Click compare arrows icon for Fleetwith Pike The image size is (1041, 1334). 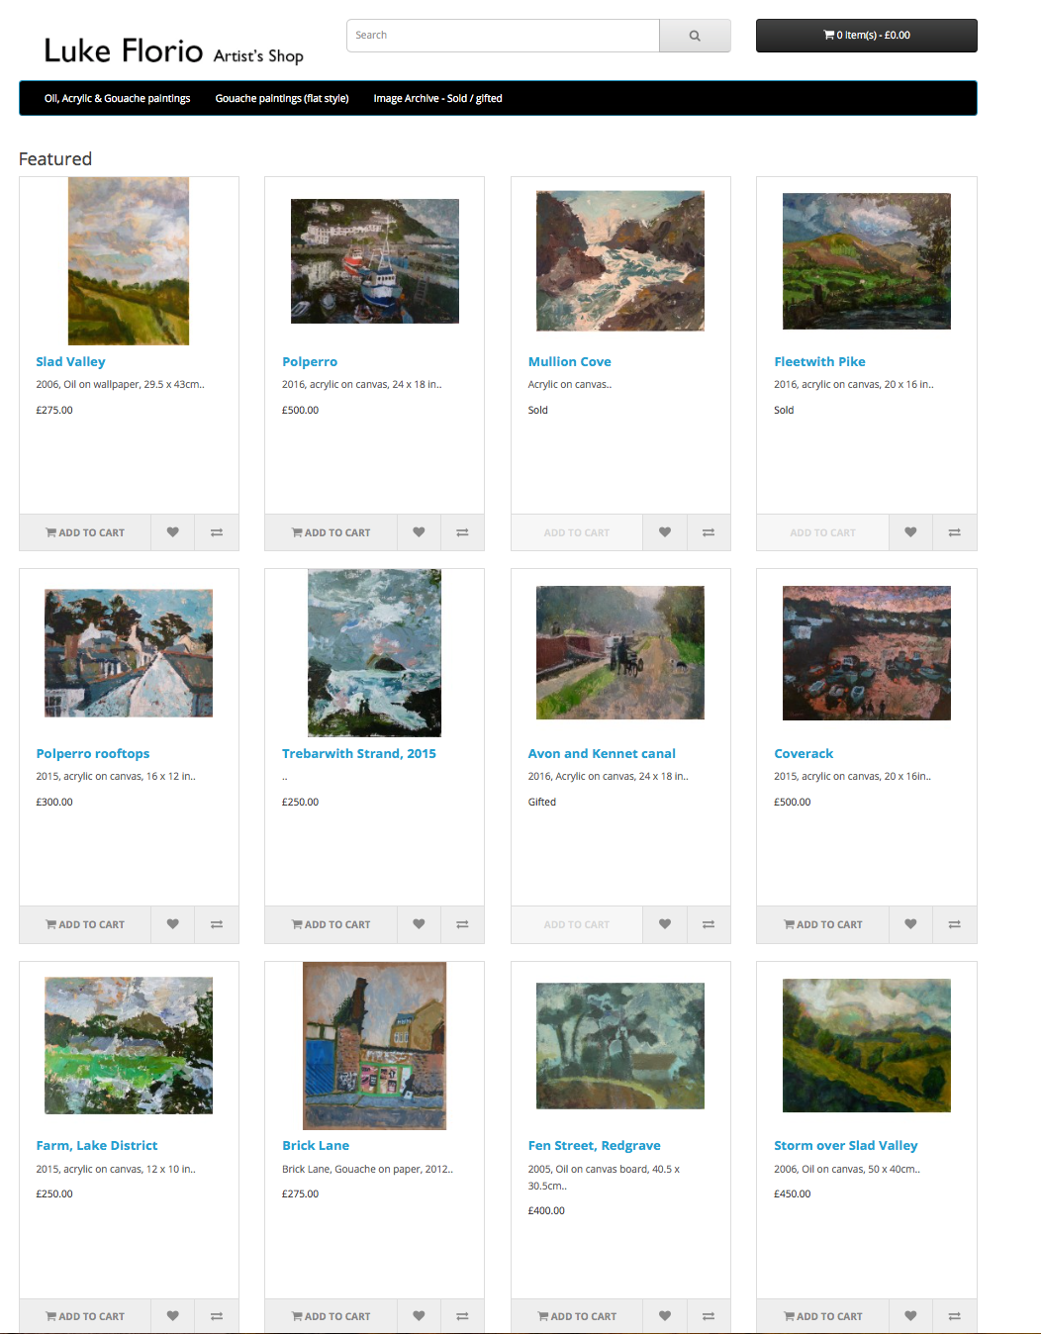[x=955, y=532]
